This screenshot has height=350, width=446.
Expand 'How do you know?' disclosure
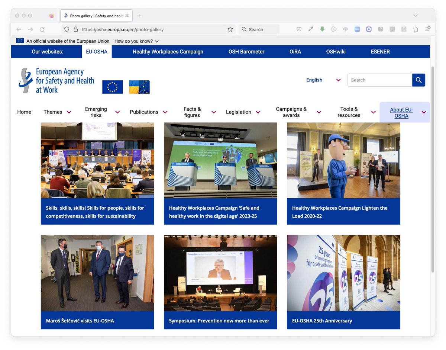(x=137, y=41)
